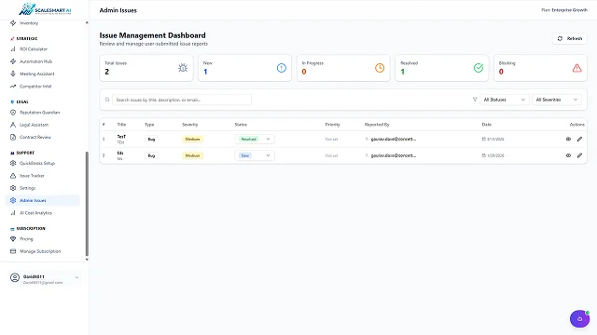Click the Plan: Enterprise Growth label
The width and height of the screenshot is (597, 335).
[x=564, y=10]
